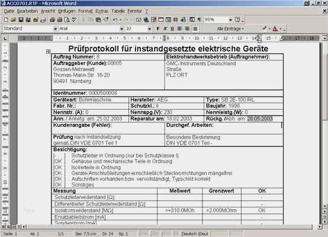
Task: Open the Tabelle menu
Action: point(118,11)
